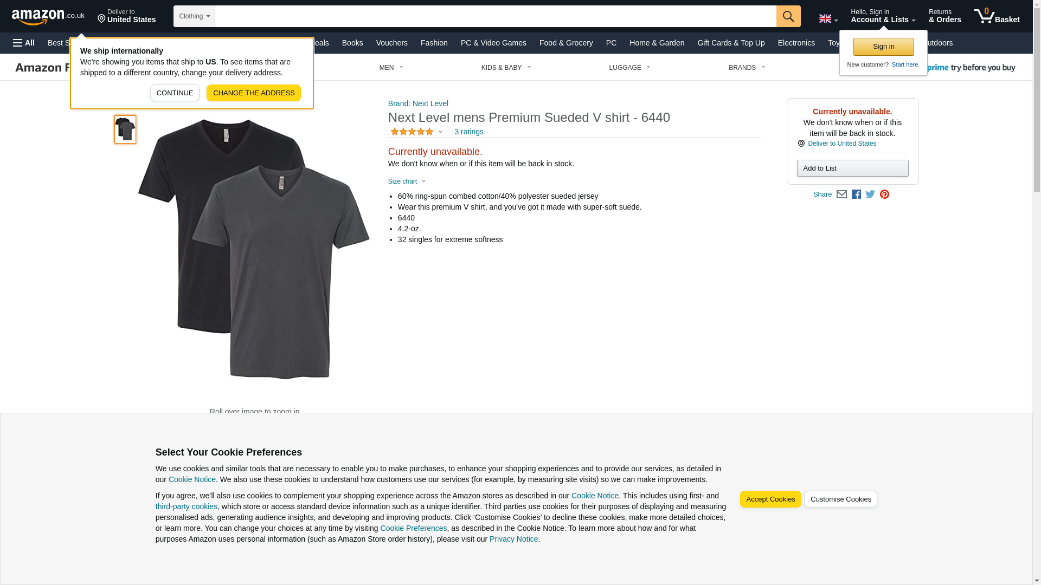Image resolution: width=1041 pixels, height=585 pixels.
Task: Share the product on Facebook
Action: 856,194
